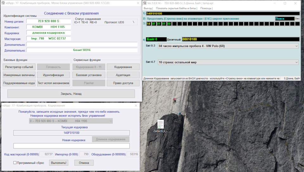This screenshot has height=172, width=304.
Task: Click the long coding app title icon
Action: (x=145, y=3)
